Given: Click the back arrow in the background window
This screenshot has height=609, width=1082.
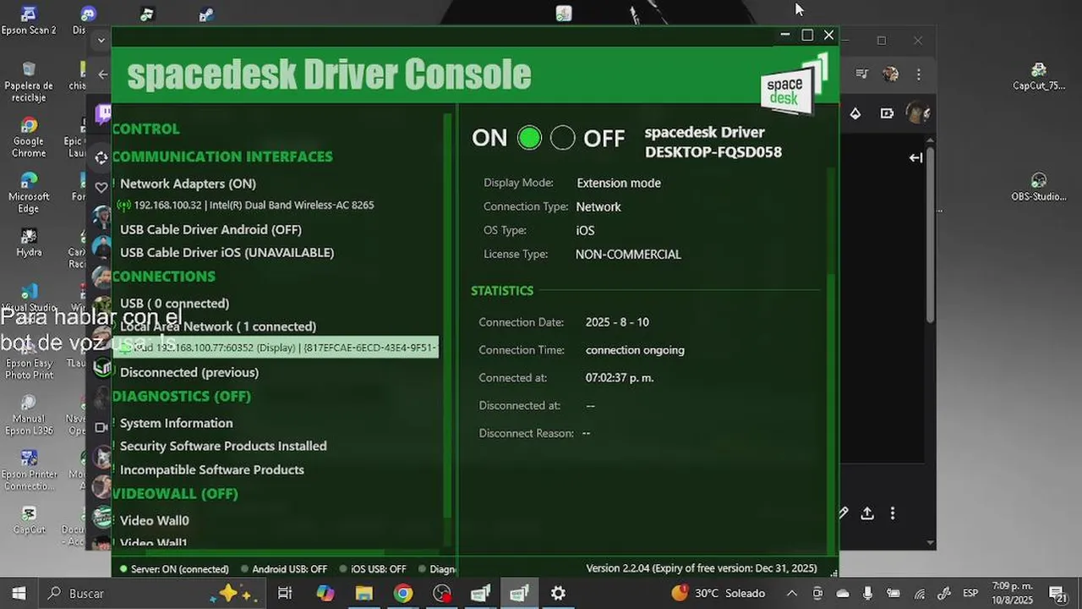Looking at the screenshot, I should click(103, 74).
